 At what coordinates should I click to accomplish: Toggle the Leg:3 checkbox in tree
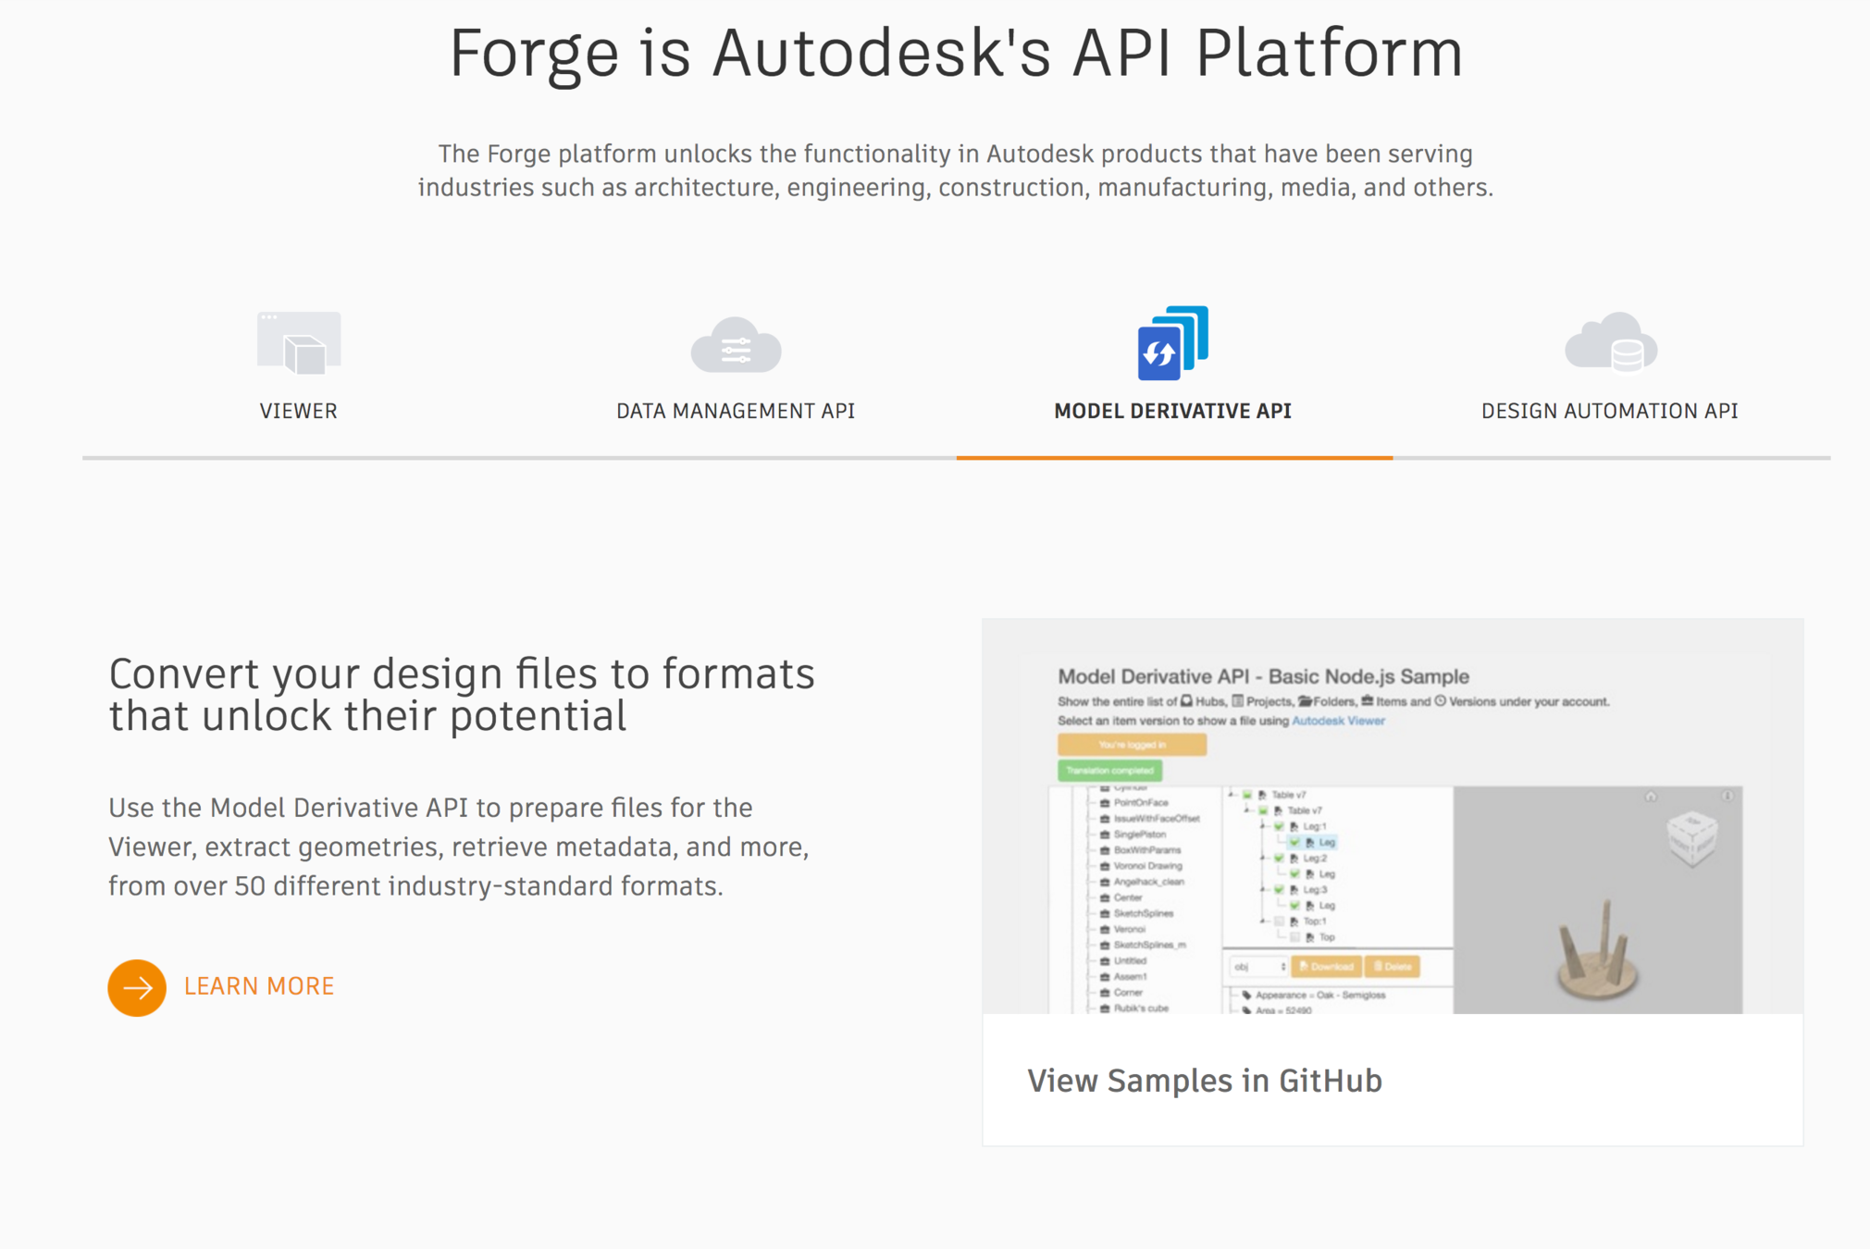tap(1279, 890)
